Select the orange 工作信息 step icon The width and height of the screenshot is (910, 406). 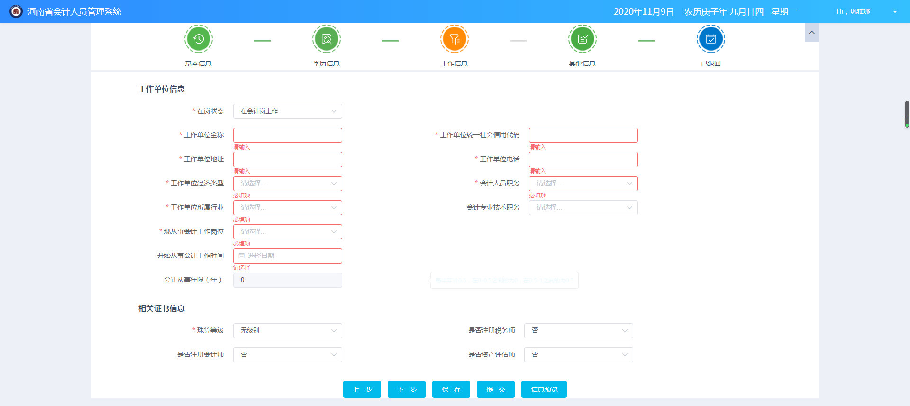point(454,39)
